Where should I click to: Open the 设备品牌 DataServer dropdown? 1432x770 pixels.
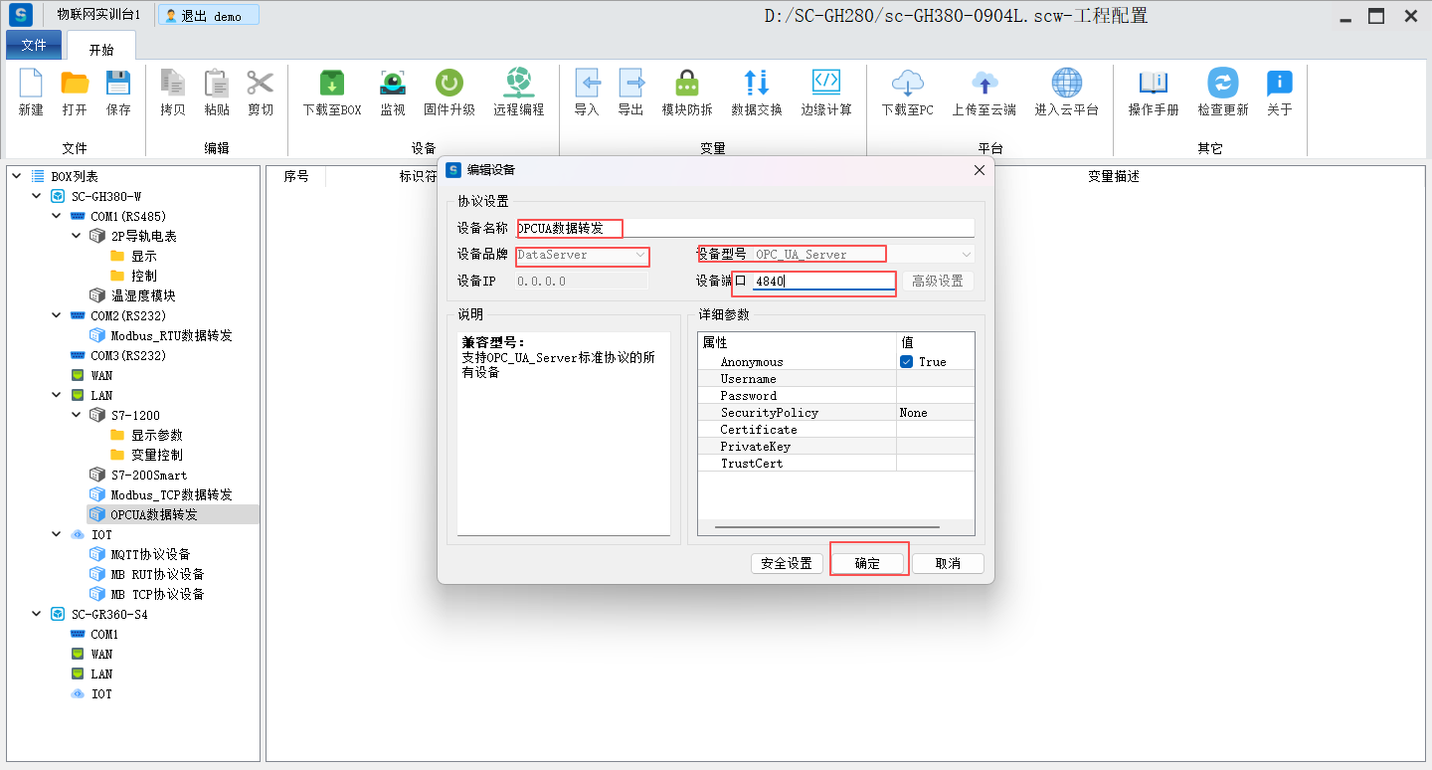coord(640,255)
